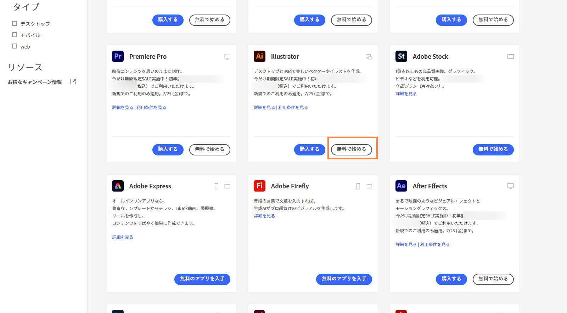
Task: Click 無料で始める on the Adobe Stock card
Action: click(493, 149)
